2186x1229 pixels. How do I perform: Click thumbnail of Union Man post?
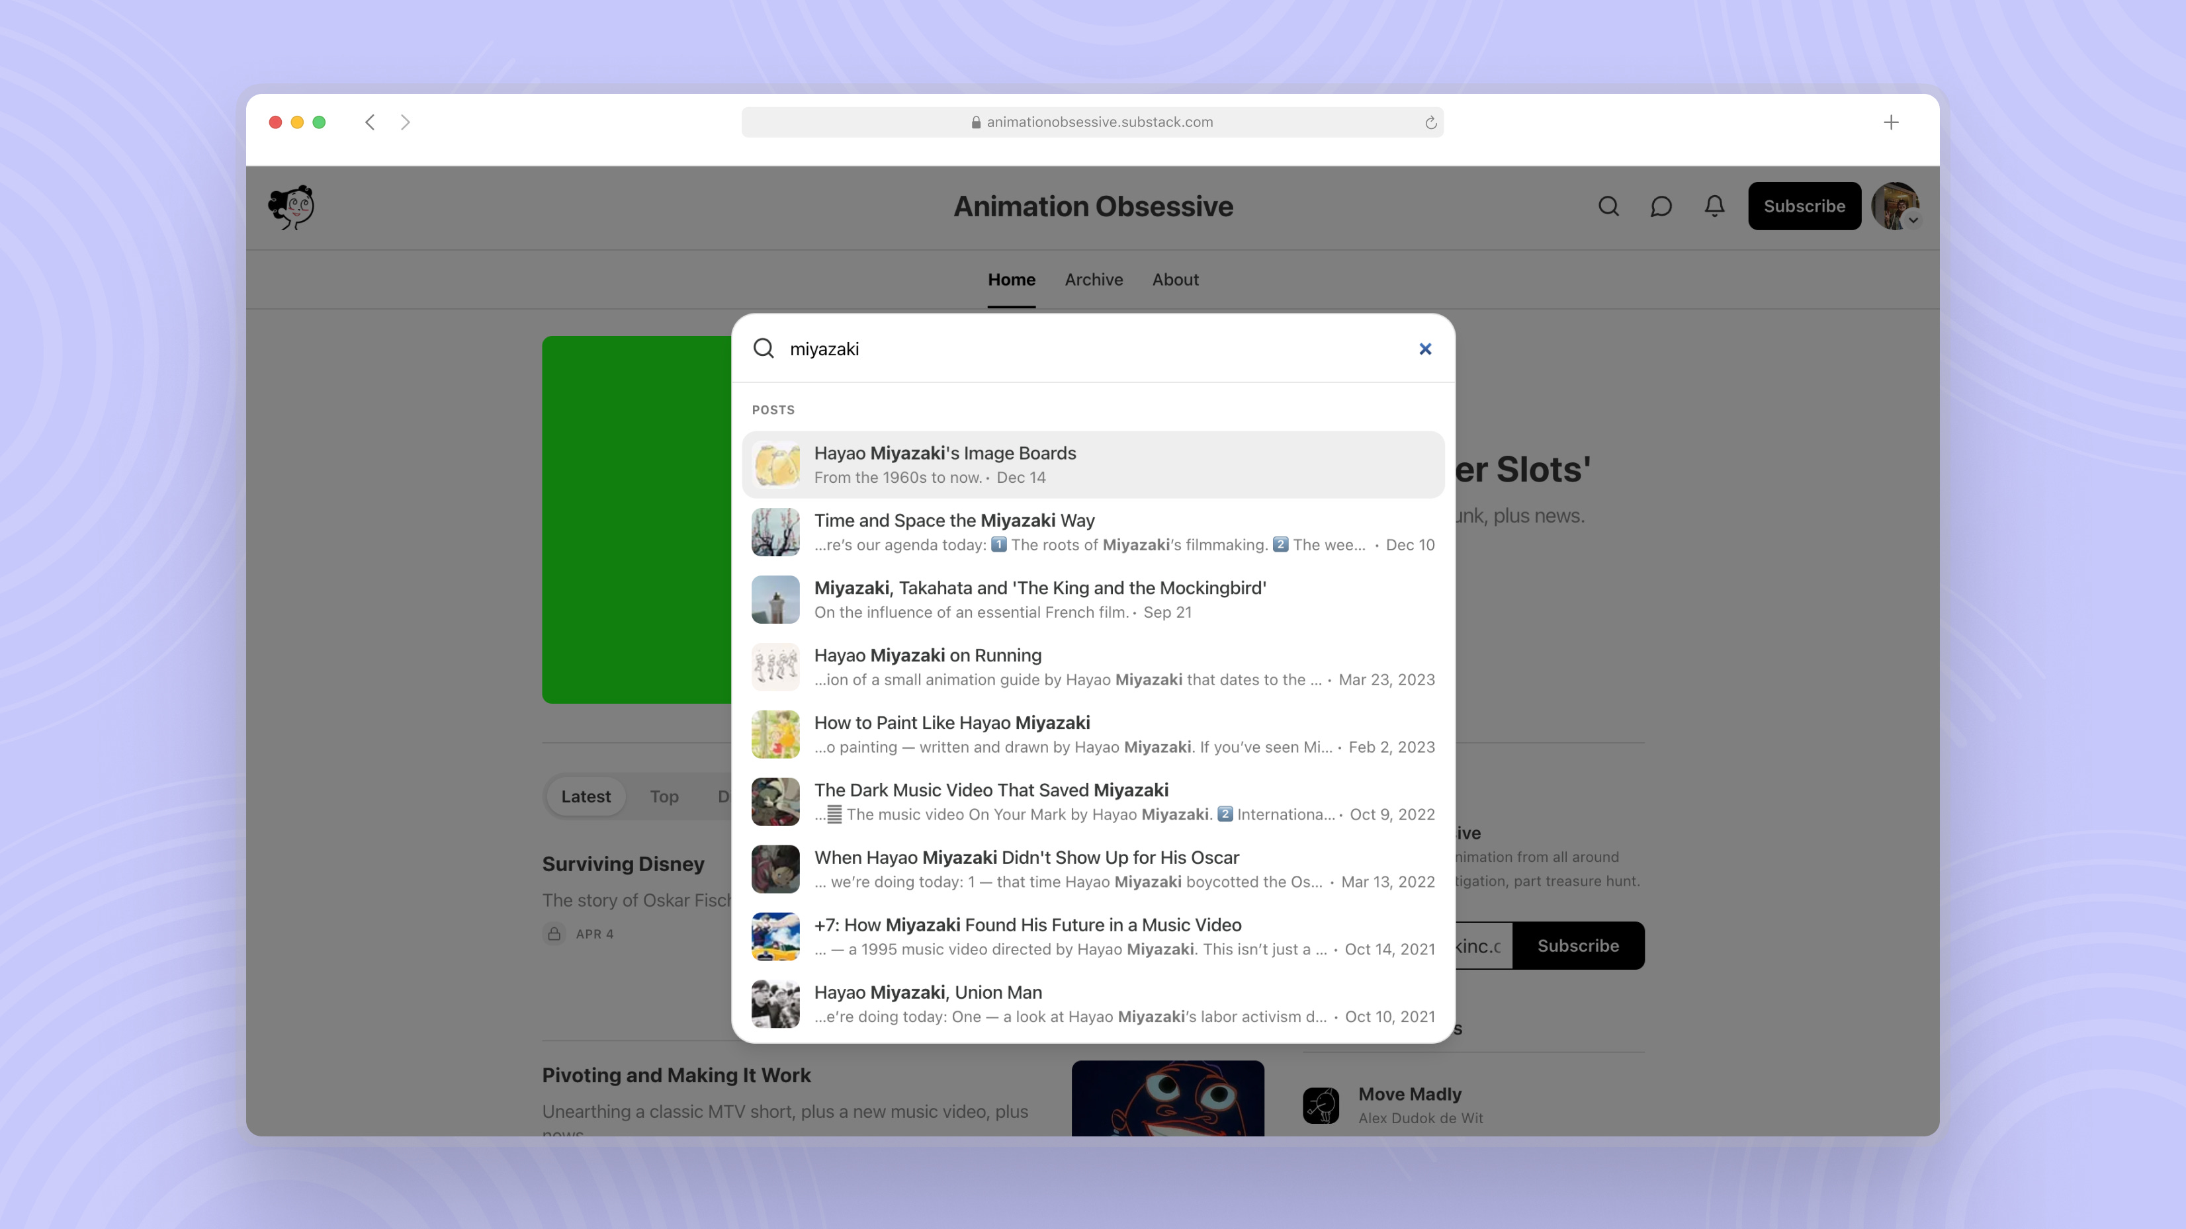(x=775, y=1004)
